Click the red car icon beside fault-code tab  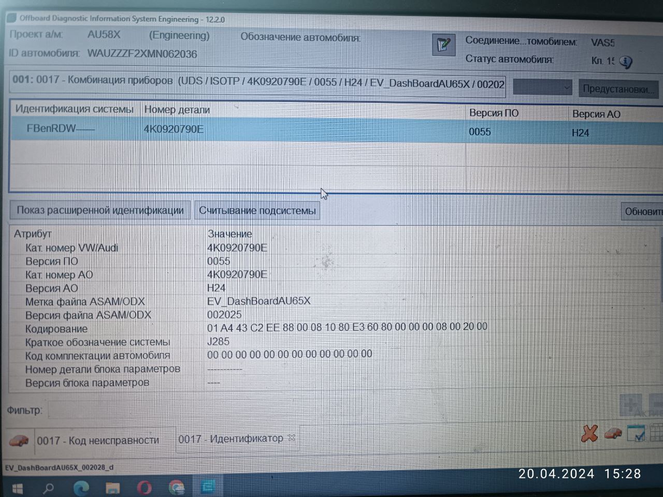click(x=19, y=441)
